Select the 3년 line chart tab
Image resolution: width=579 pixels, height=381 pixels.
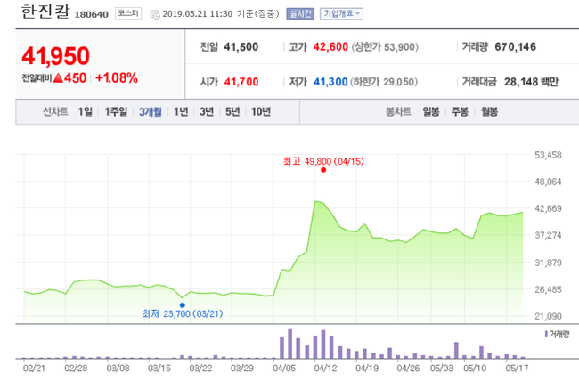[207, 111]
